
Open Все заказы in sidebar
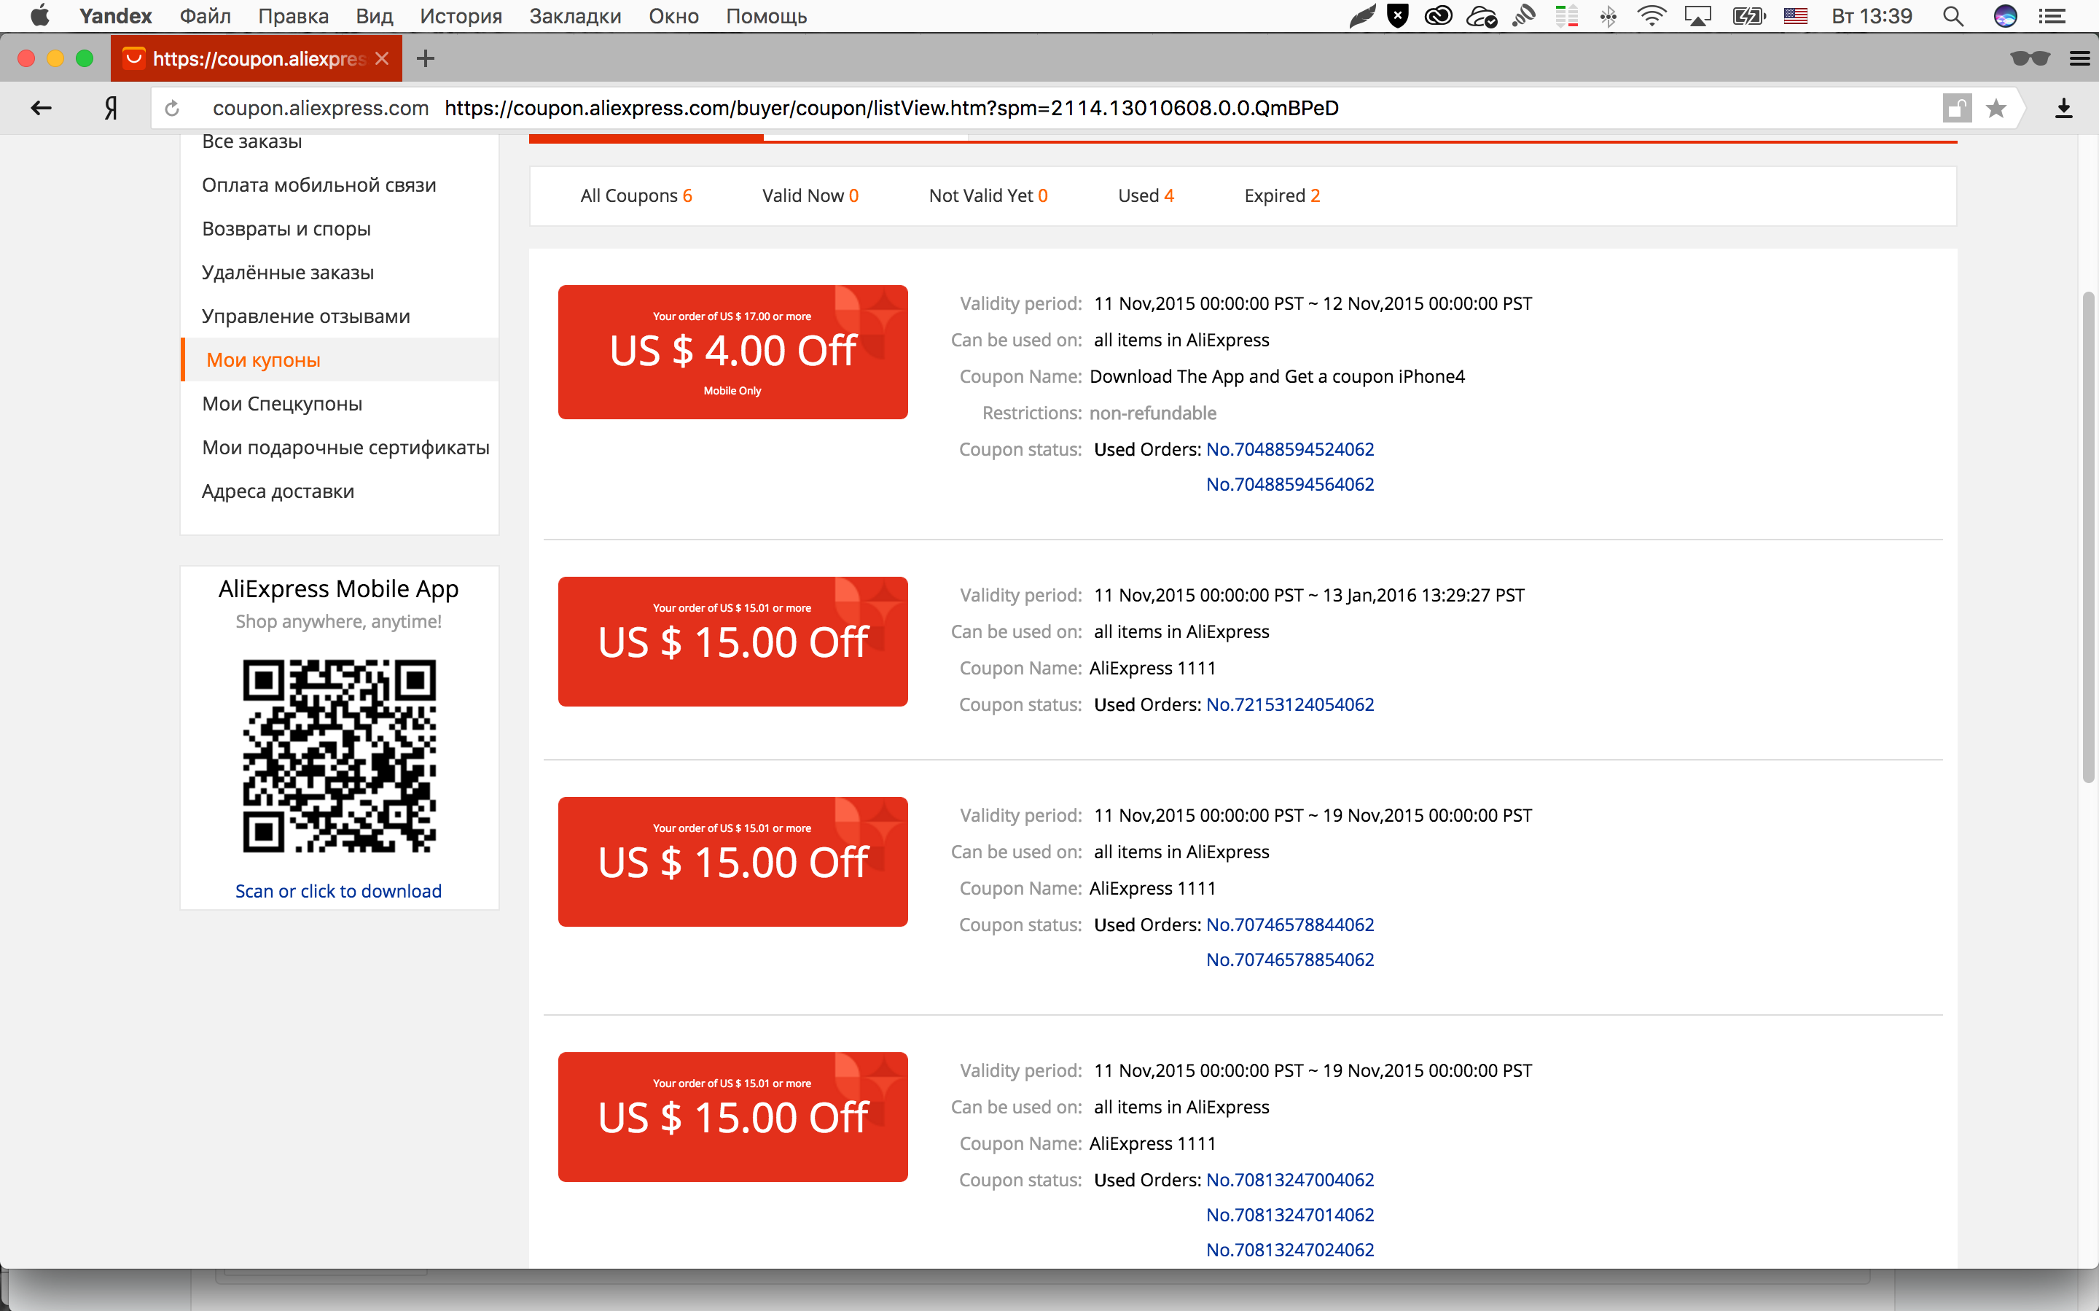coord(252,141)
